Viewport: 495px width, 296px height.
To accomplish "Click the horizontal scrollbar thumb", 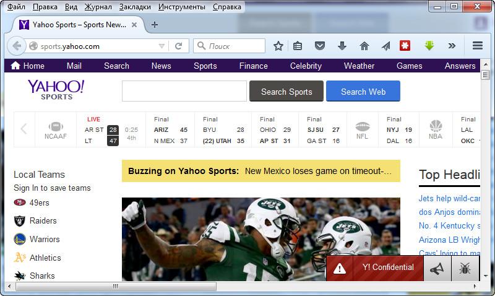I will pos(116,286).
